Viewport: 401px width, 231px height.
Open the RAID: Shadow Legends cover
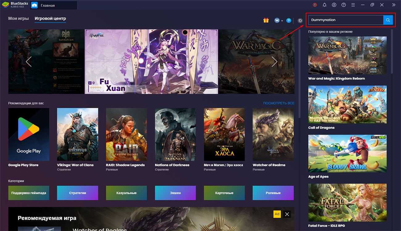click(x=126, y=134)
